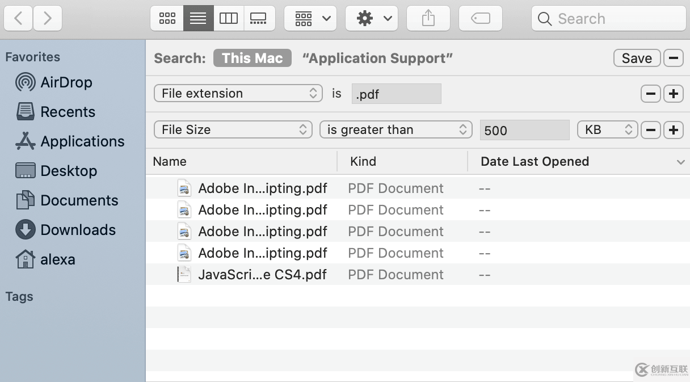
Task: Switch to column view
Action: point(229,19)
